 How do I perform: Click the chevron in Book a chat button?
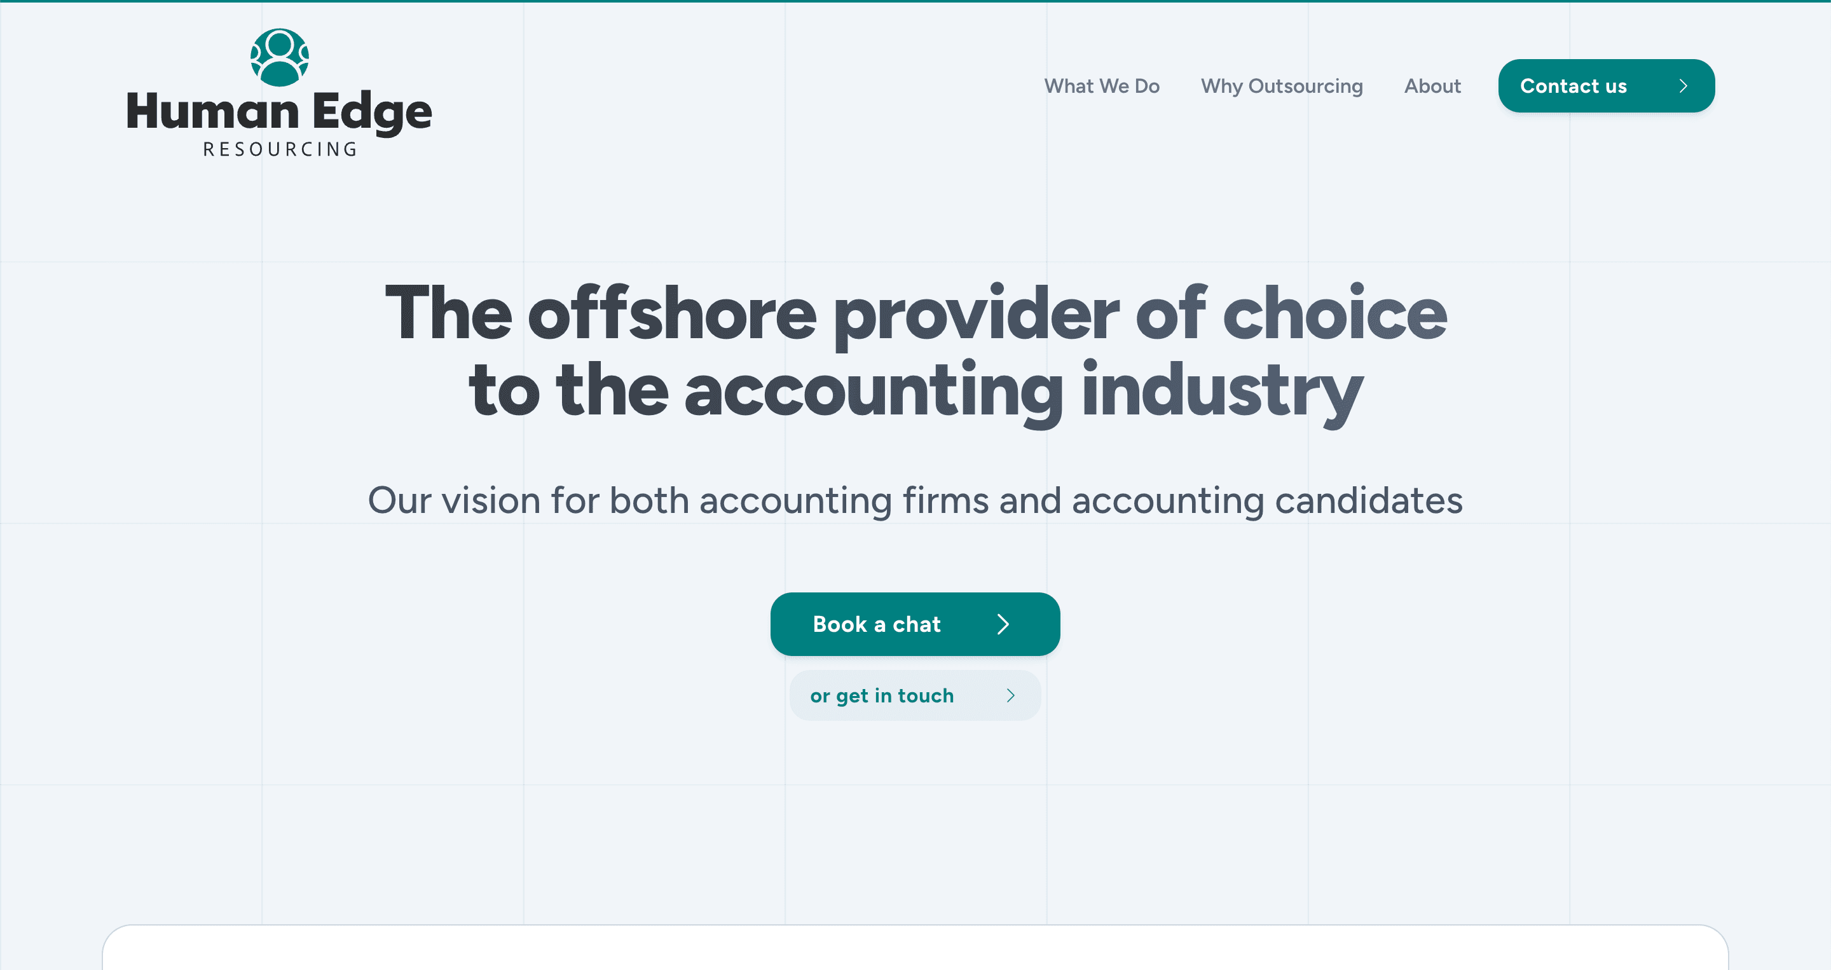point(1003,624)
